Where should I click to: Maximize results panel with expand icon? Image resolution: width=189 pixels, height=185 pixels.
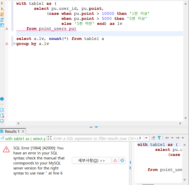tap(49, 138)
